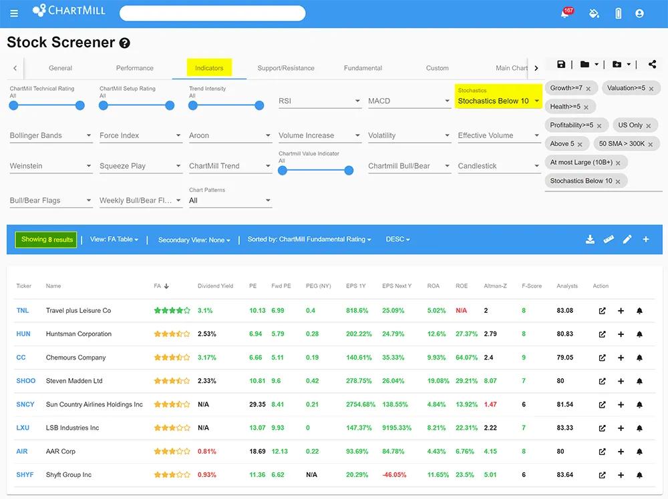
Task: Remove the Health>=5 filter chip
Action: (x=586, y=107)
